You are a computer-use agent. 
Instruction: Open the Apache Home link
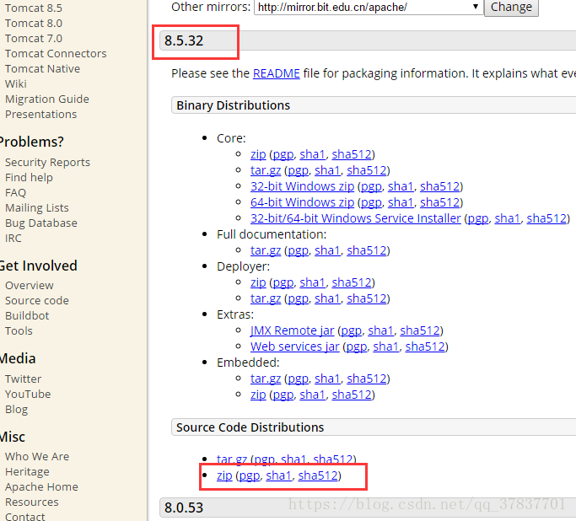coord(41,486)
